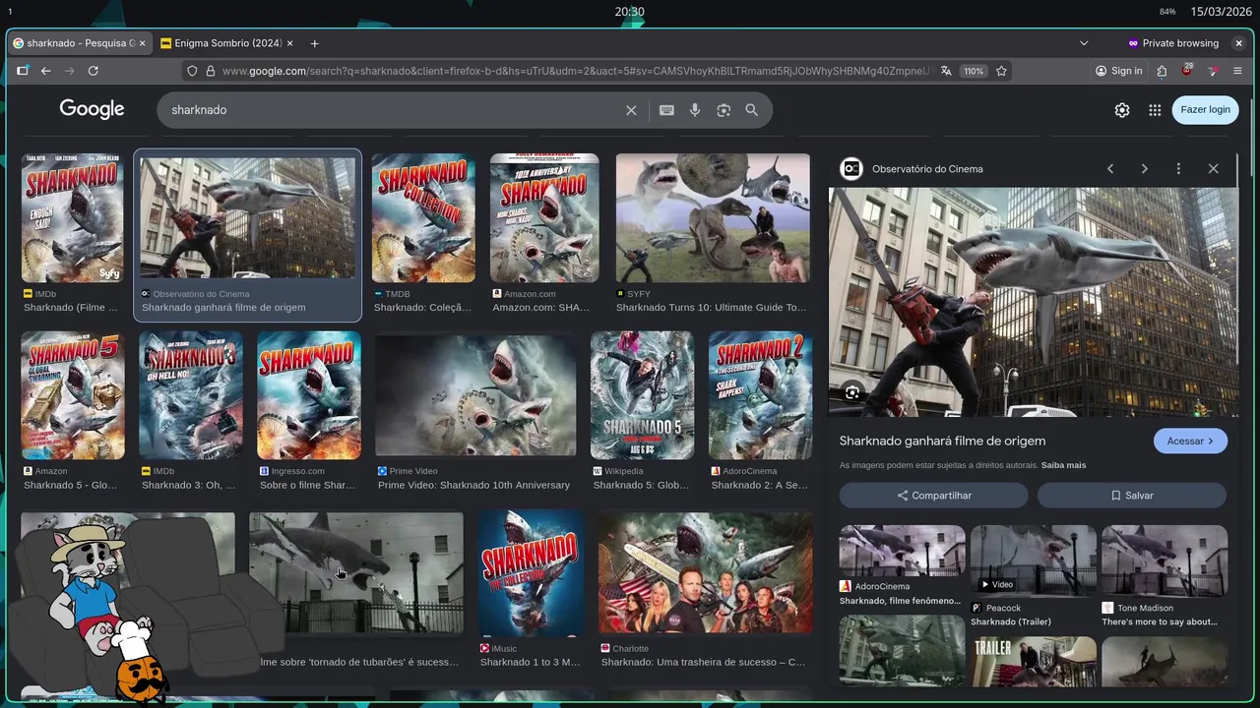Open the Google apps grid
This screenshot has height=708, width=1260.
coord(1155,110)
